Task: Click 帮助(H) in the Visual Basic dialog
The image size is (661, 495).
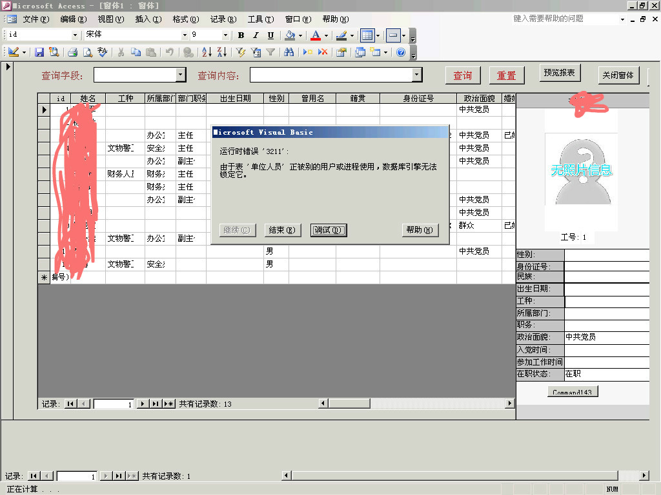Action: pyautogui.click(x=420, y=230)
